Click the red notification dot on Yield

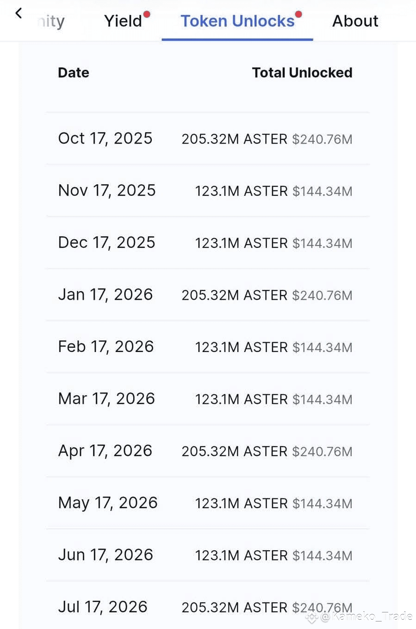pyautogui.click(x=147, y=14)
